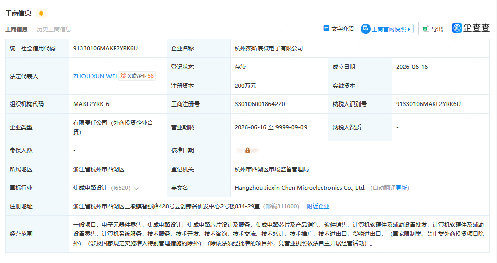Click the 工商信息 section heading

click(18, 13)
